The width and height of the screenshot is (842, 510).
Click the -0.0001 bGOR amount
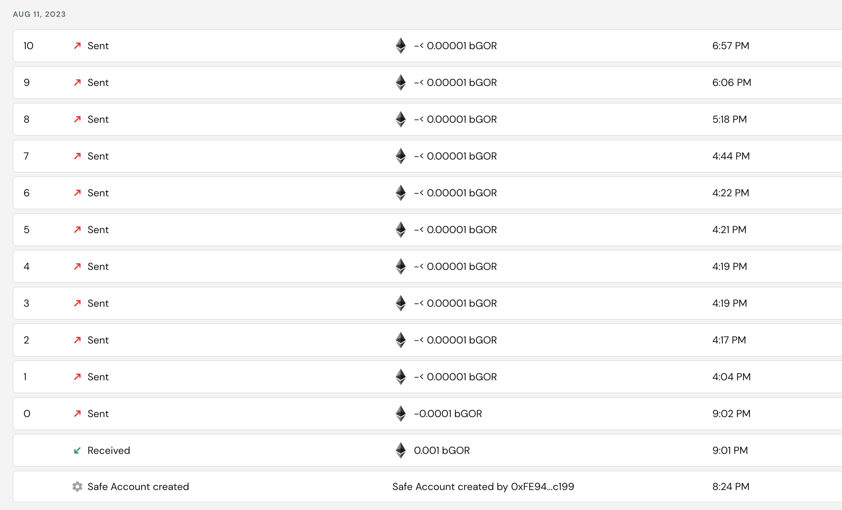[448, 414]
